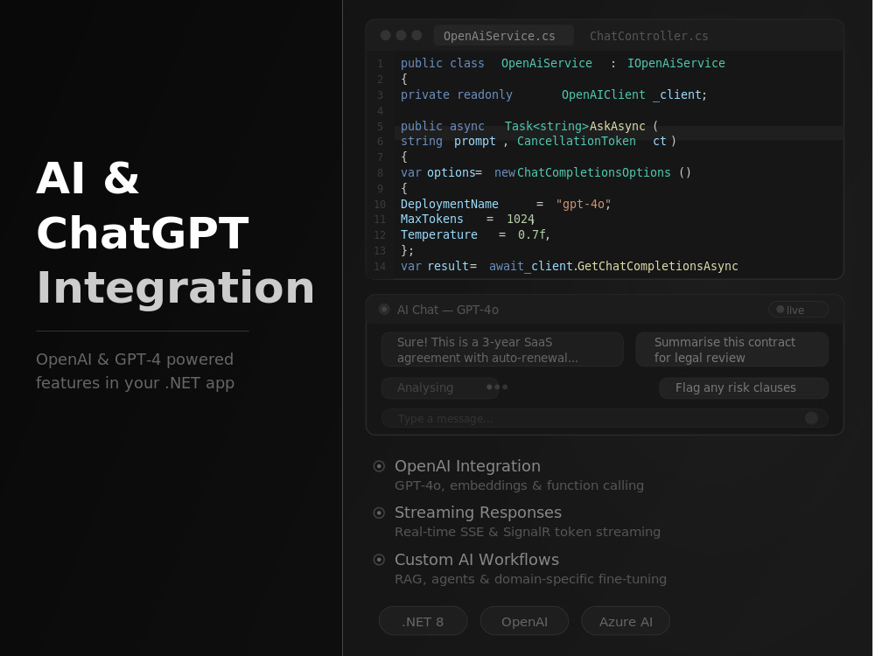875x656 pixels.
Task: Open the ChatController.cs tab
Action: coord(648,36)
